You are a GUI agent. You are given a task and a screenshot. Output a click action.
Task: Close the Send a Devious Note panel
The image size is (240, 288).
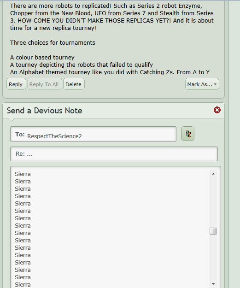tap(217, 110)
